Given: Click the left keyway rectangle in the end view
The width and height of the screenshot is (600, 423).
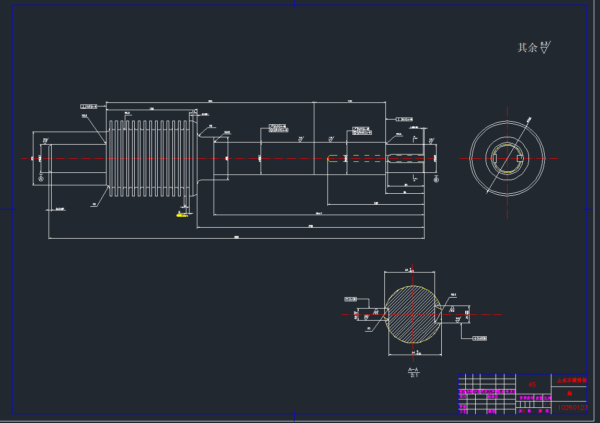Looking at the screenshot, I should coord(495,158).
